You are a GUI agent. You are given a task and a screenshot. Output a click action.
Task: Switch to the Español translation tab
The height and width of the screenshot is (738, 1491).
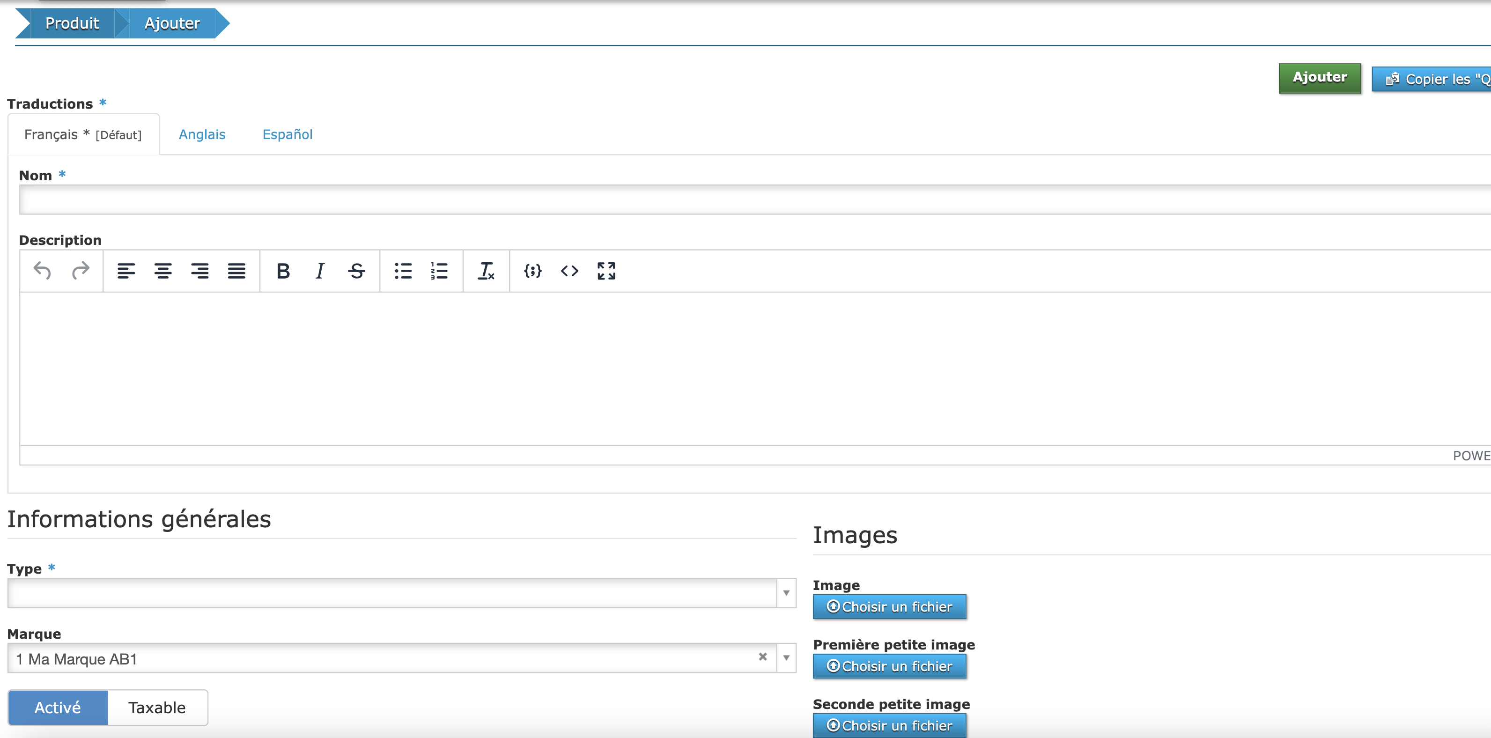(x=287, y=134)
